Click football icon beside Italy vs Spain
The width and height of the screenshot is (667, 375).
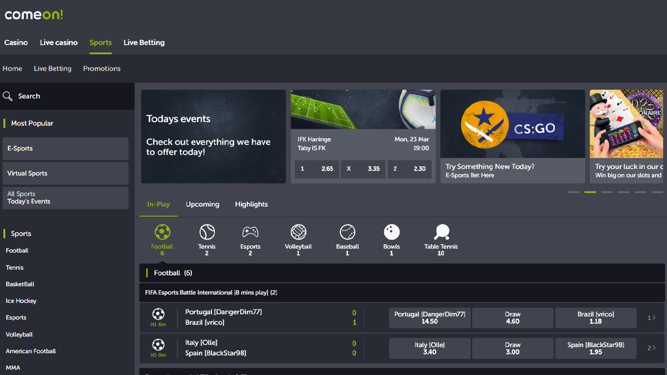158,345
